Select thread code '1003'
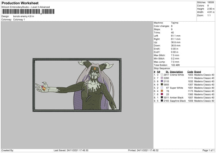This screenshot has height=153, width=216. (190, 75)
